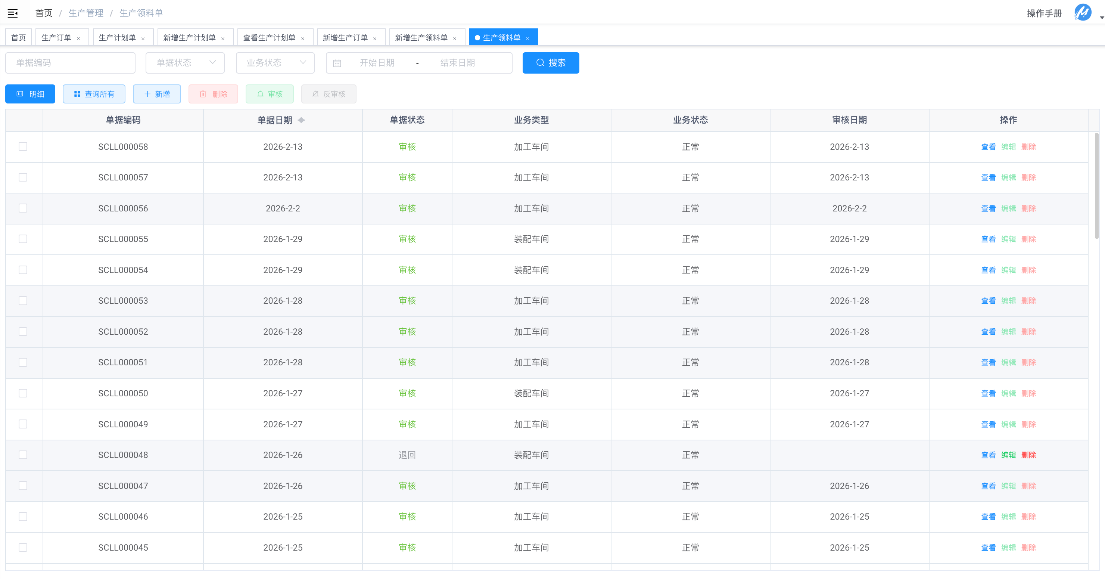Click the table vertical scrollbar
1105x579 pixels.
[x=1096, y=185]
